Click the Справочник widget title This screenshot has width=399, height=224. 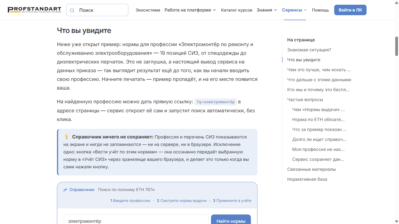click(82, 189)
